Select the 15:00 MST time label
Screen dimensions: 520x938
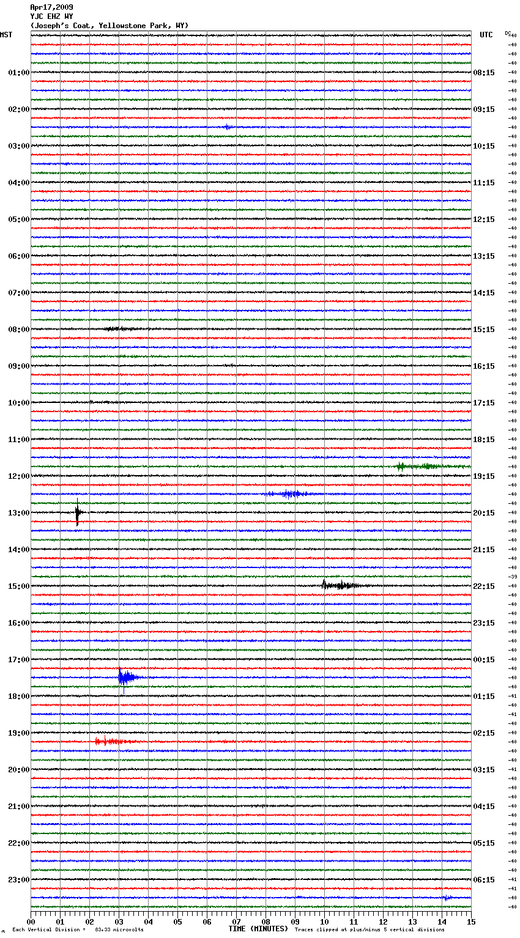point(19,586)
